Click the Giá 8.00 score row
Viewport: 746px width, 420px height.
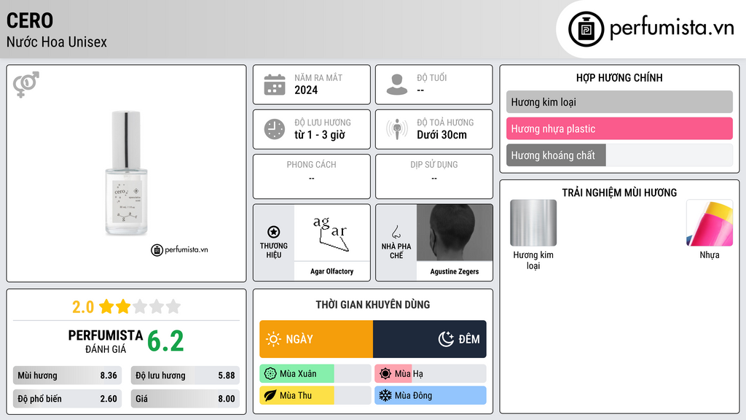(185, 399)
